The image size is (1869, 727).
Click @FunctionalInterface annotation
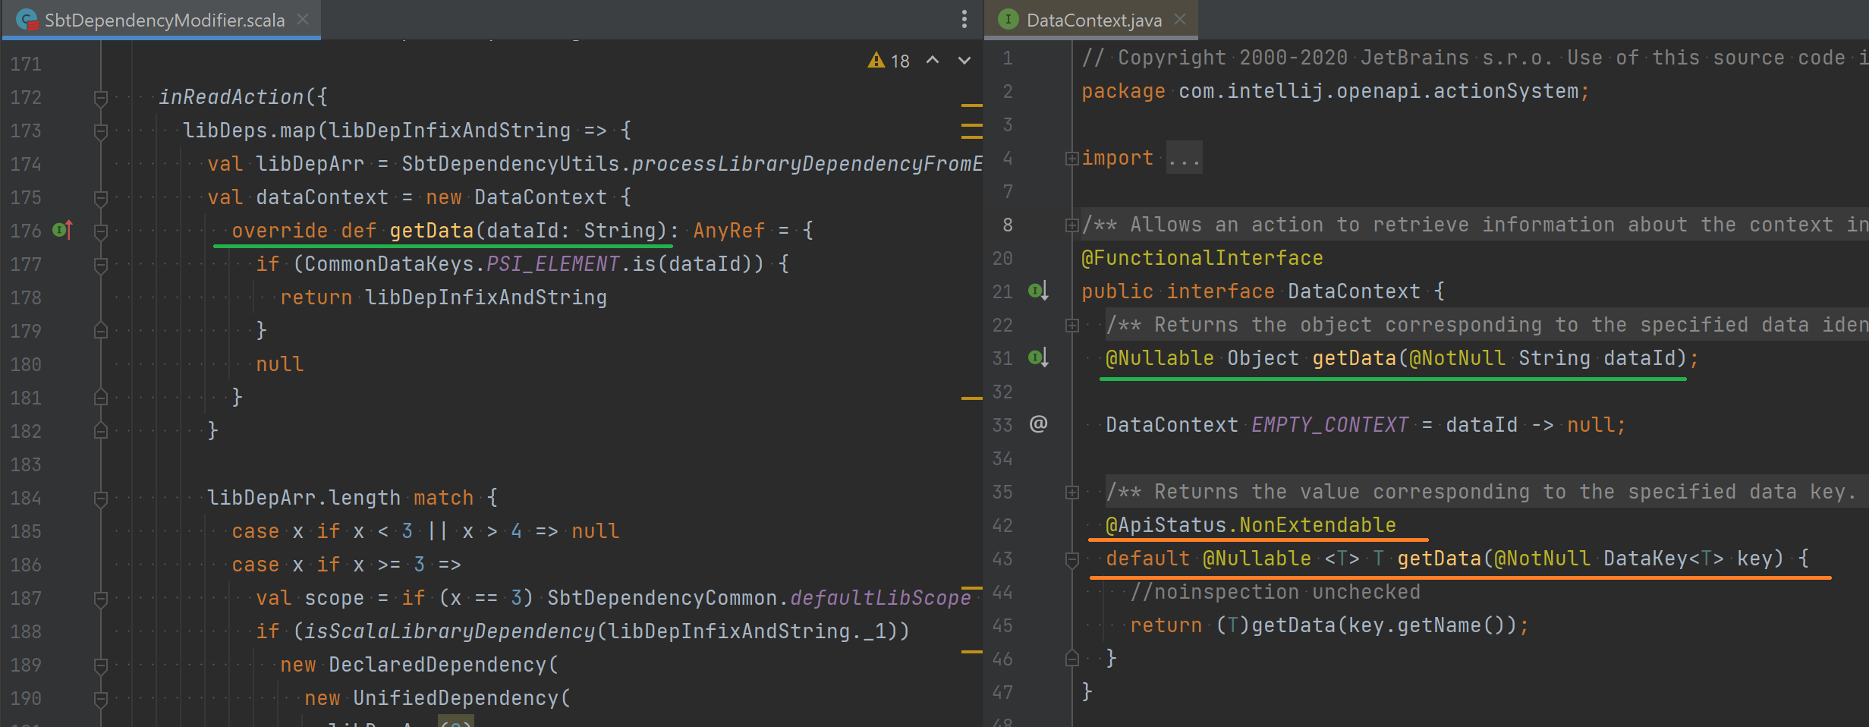1202,258
